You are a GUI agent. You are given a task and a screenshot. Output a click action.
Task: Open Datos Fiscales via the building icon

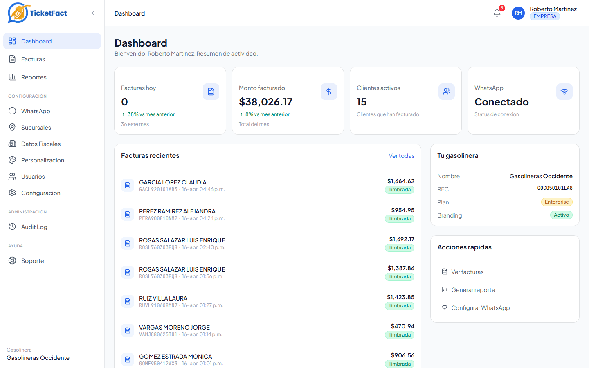(x=12, y=144)
